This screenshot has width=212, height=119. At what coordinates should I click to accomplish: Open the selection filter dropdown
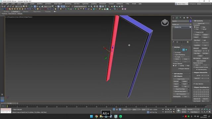tap(19, 7)
